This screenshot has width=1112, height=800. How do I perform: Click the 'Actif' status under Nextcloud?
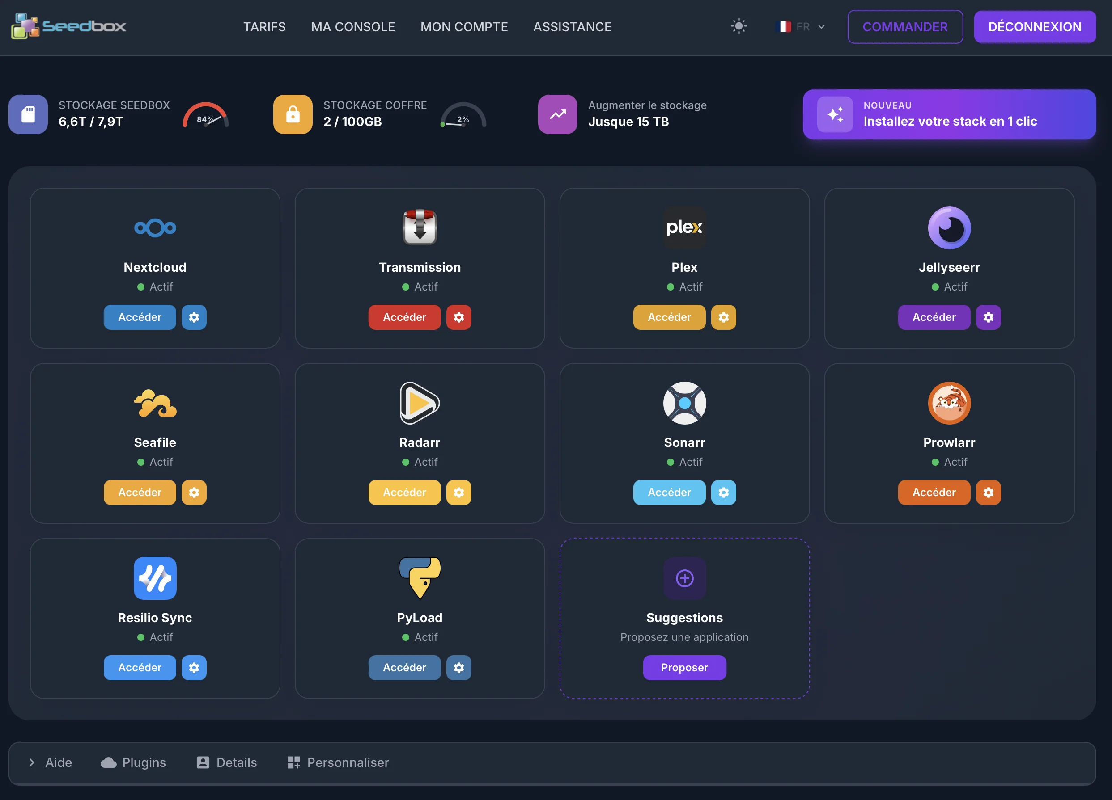click(155, 286)
